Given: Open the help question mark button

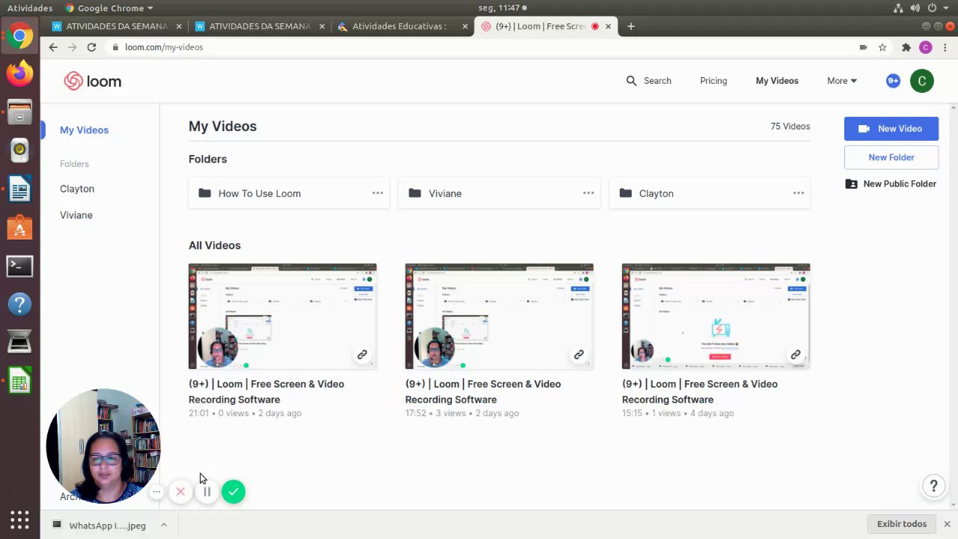Looking at the screenshot, I should click(933, 487).
